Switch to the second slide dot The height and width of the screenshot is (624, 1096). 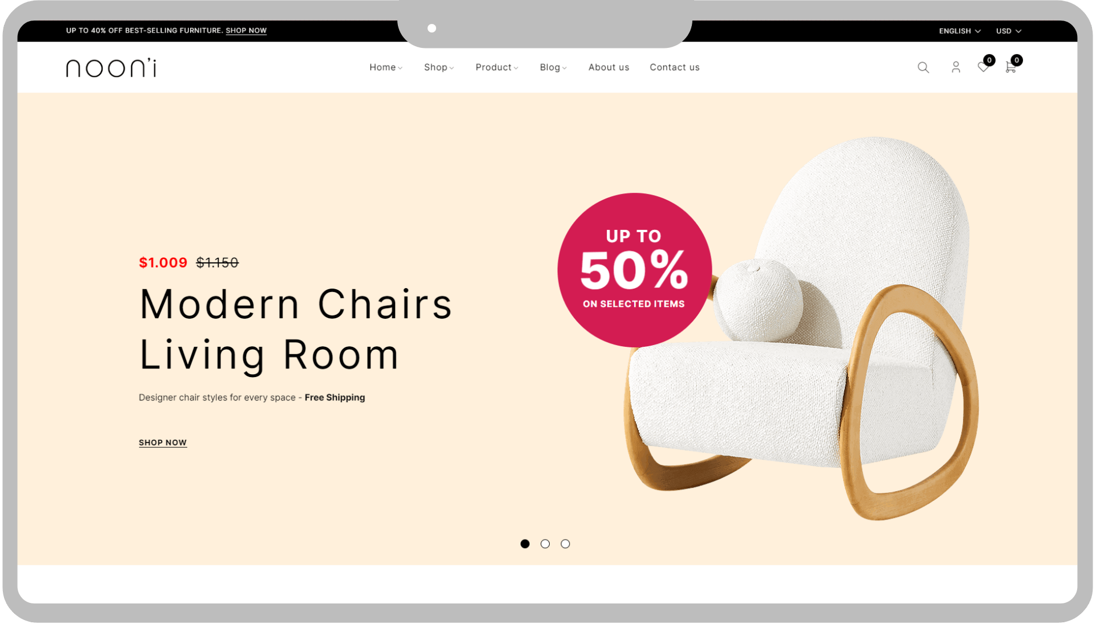click(545, 544)
